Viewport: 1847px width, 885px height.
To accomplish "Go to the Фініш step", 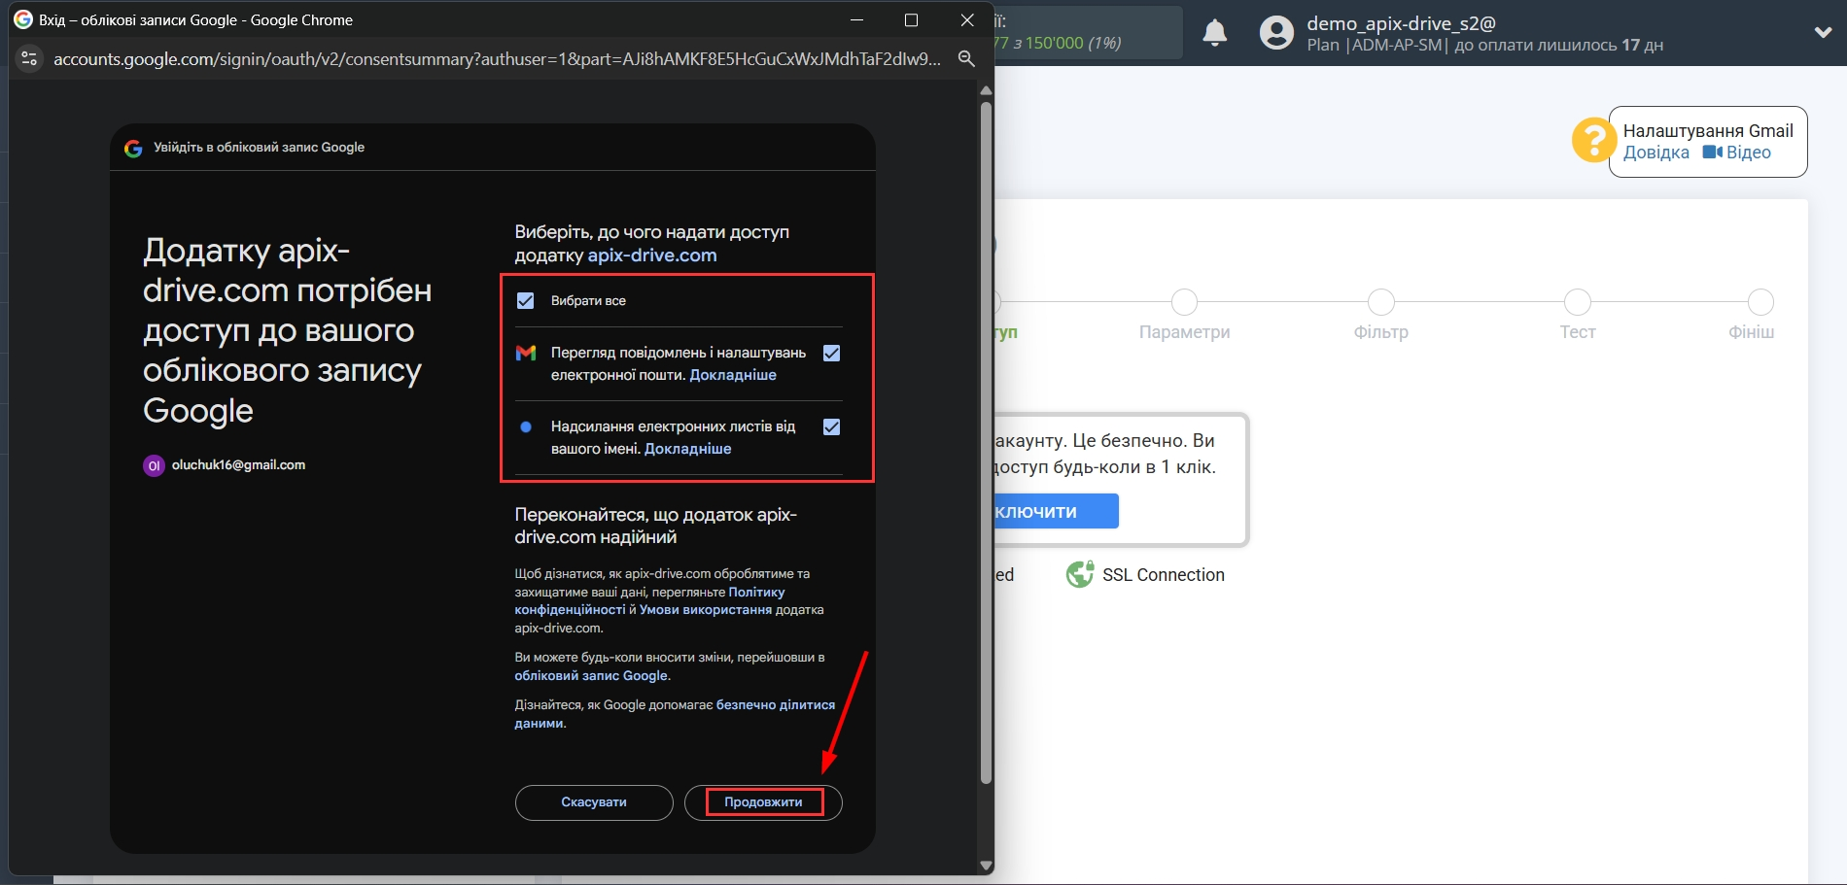I will (1760, 302).
